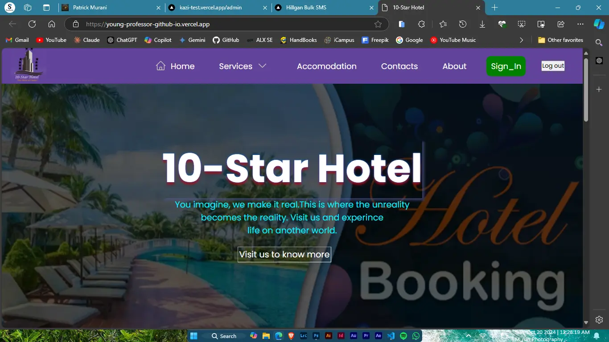Open the Accomodation page link

coord(327,66)
